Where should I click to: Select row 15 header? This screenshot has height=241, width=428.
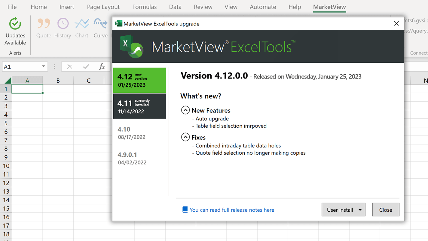point(6,208)
